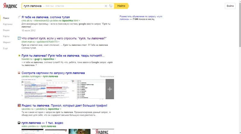Image resolution: width=241 pixels, height=134 pixels.
Task: Open the vacenko.ru green URL link
Action: [x=40, y=109]
